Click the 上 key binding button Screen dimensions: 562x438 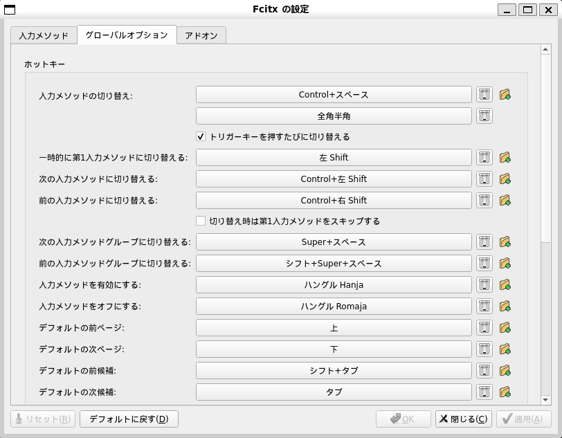(334, 327)
